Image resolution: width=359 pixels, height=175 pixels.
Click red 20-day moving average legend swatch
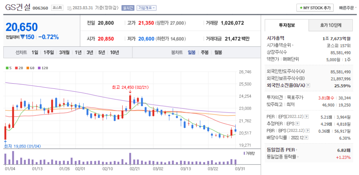[16, 68]
